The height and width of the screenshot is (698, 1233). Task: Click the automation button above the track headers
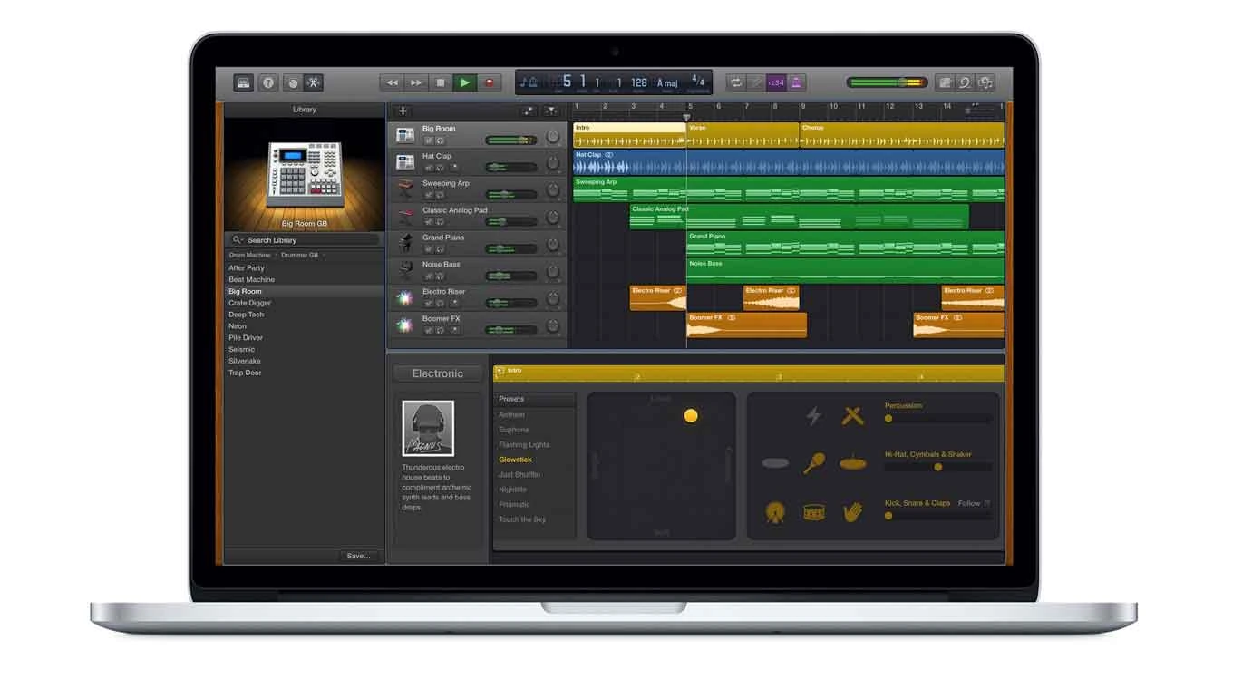529,111
